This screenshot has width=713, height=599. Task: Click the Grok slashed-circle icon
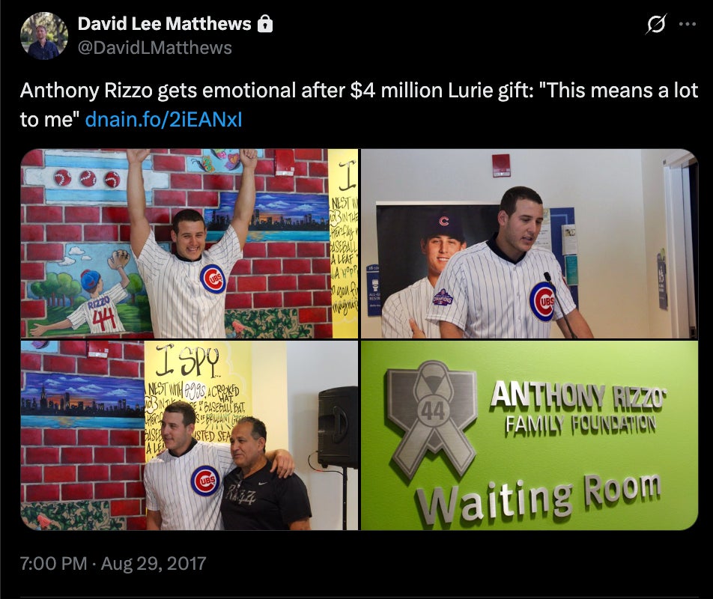click(656, 24)
